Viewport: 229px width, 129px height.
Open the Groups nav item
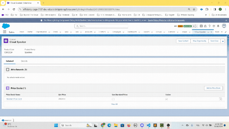[x=159, y=32]
